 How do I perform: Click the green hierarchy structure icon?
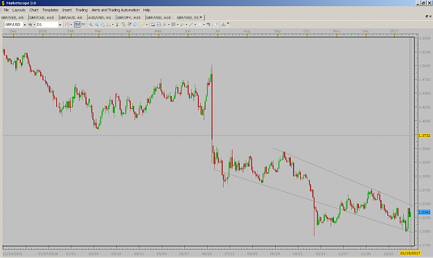pos(223,24)
